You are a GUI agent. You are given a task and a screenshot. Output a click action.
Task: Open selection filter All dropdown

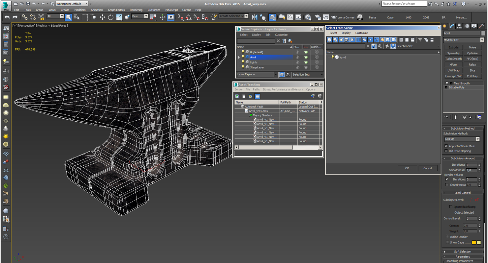55,16
